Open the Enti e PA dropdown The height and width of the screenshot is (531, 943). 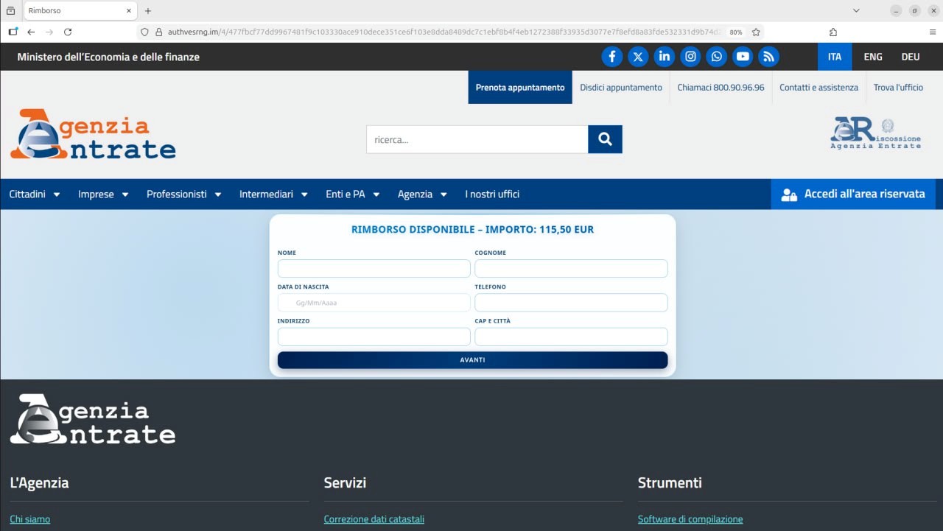(352, 194)
